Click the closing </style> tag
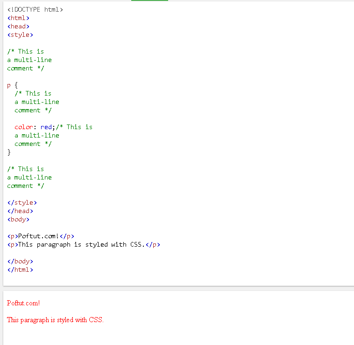 22,203
